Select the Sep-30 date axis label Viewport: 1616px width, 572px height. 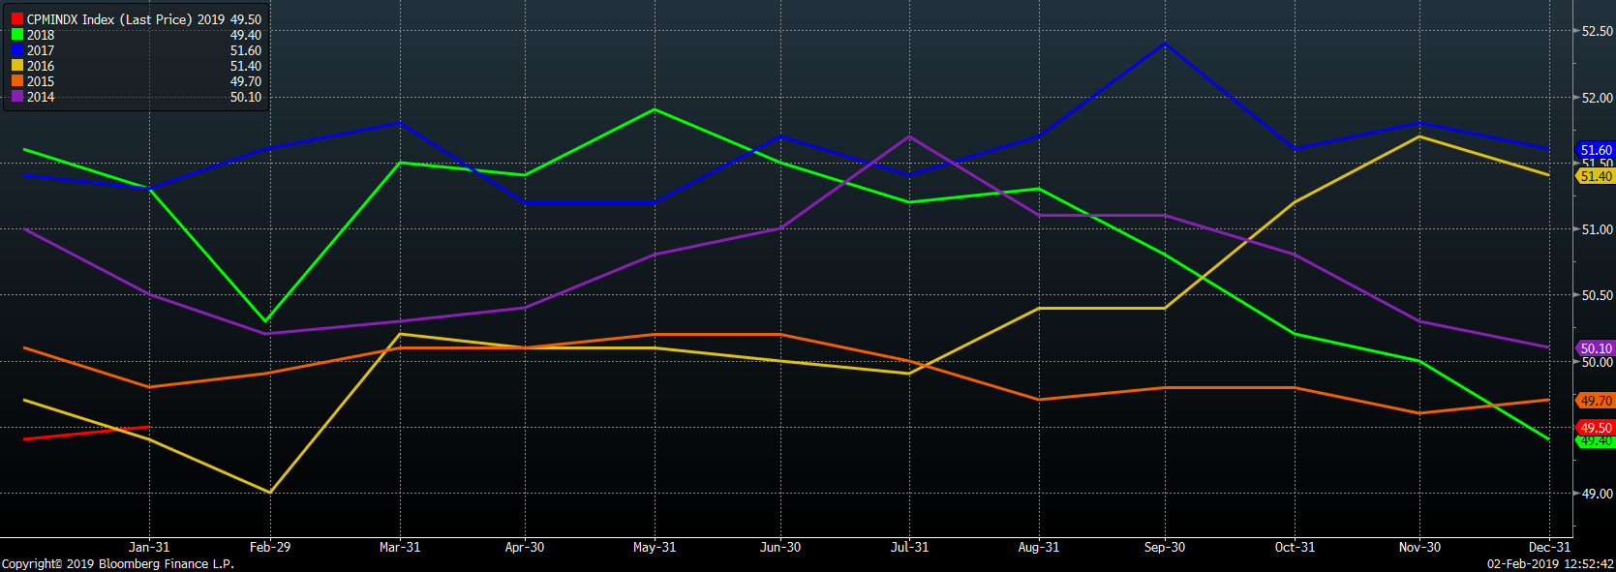click(1164, 548)
